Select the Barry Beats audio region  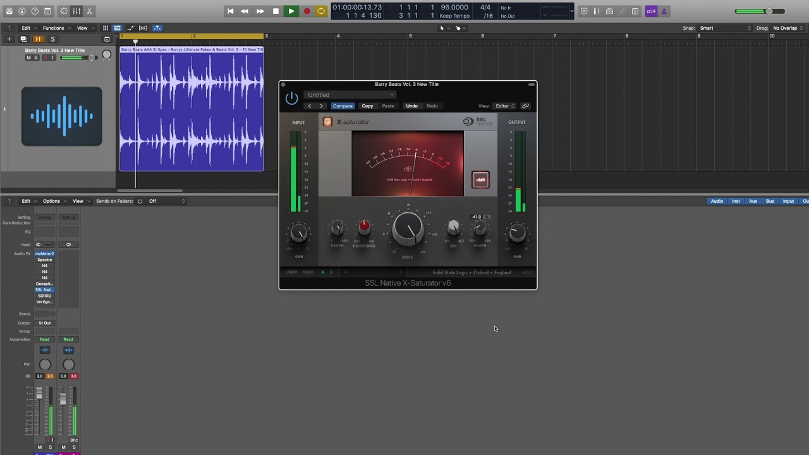[192, 109]
